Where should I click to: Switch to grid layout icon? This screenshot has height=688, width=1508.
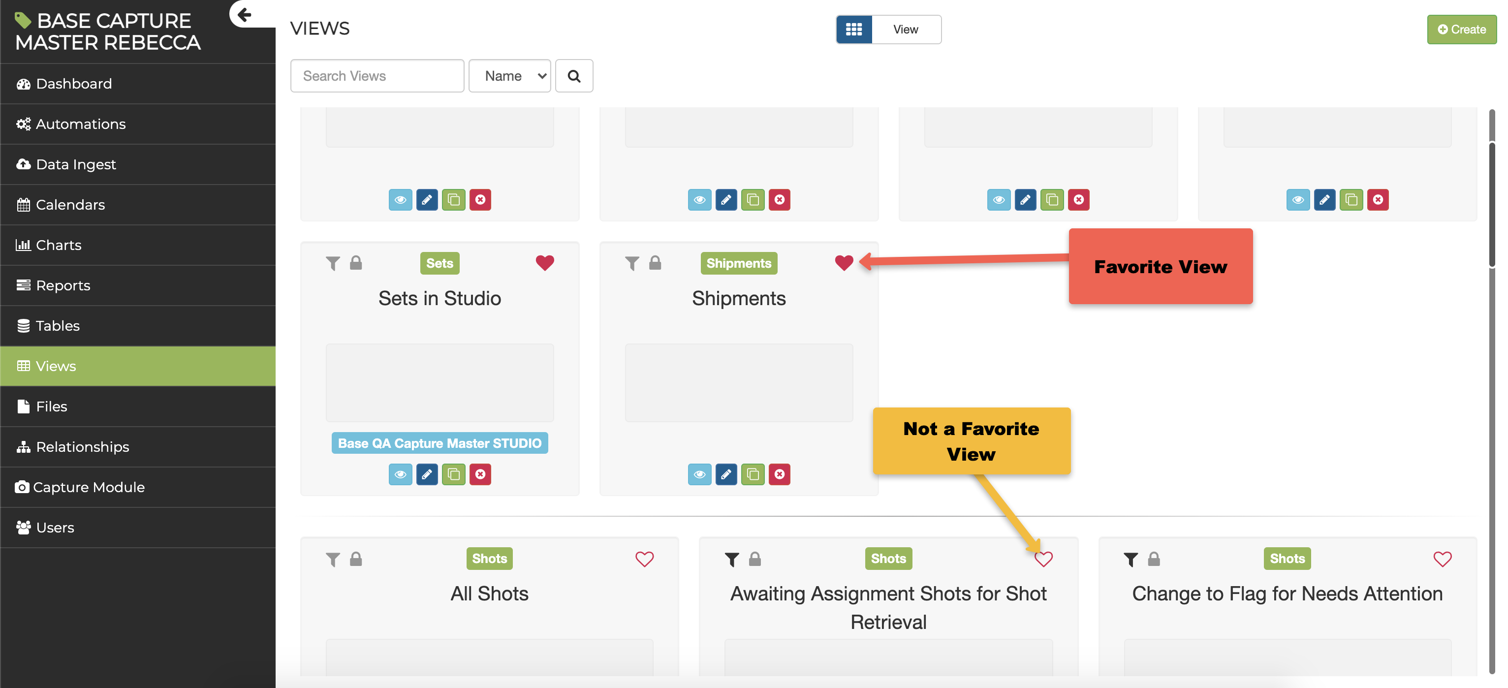coord(853,29)
